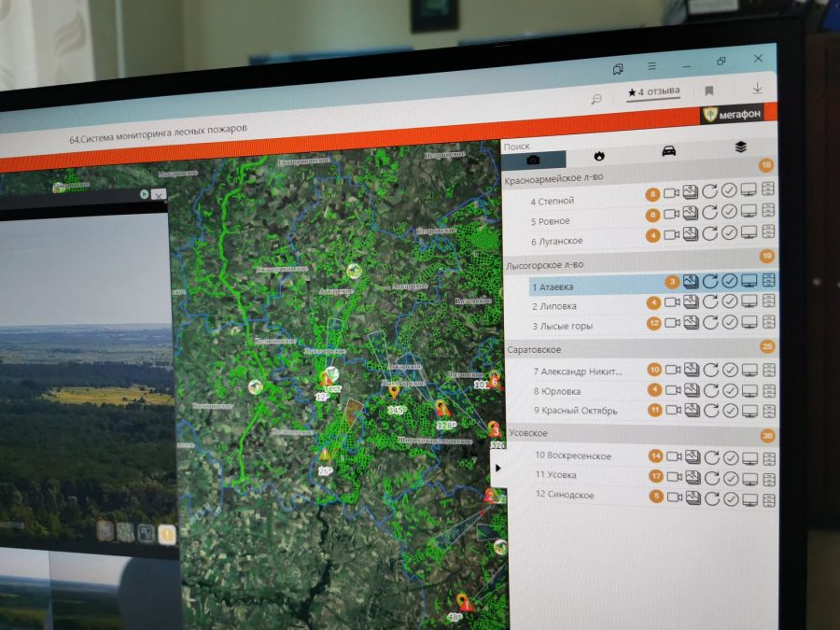Toggle checkmark for 8 Юрловка

point(730,390)
